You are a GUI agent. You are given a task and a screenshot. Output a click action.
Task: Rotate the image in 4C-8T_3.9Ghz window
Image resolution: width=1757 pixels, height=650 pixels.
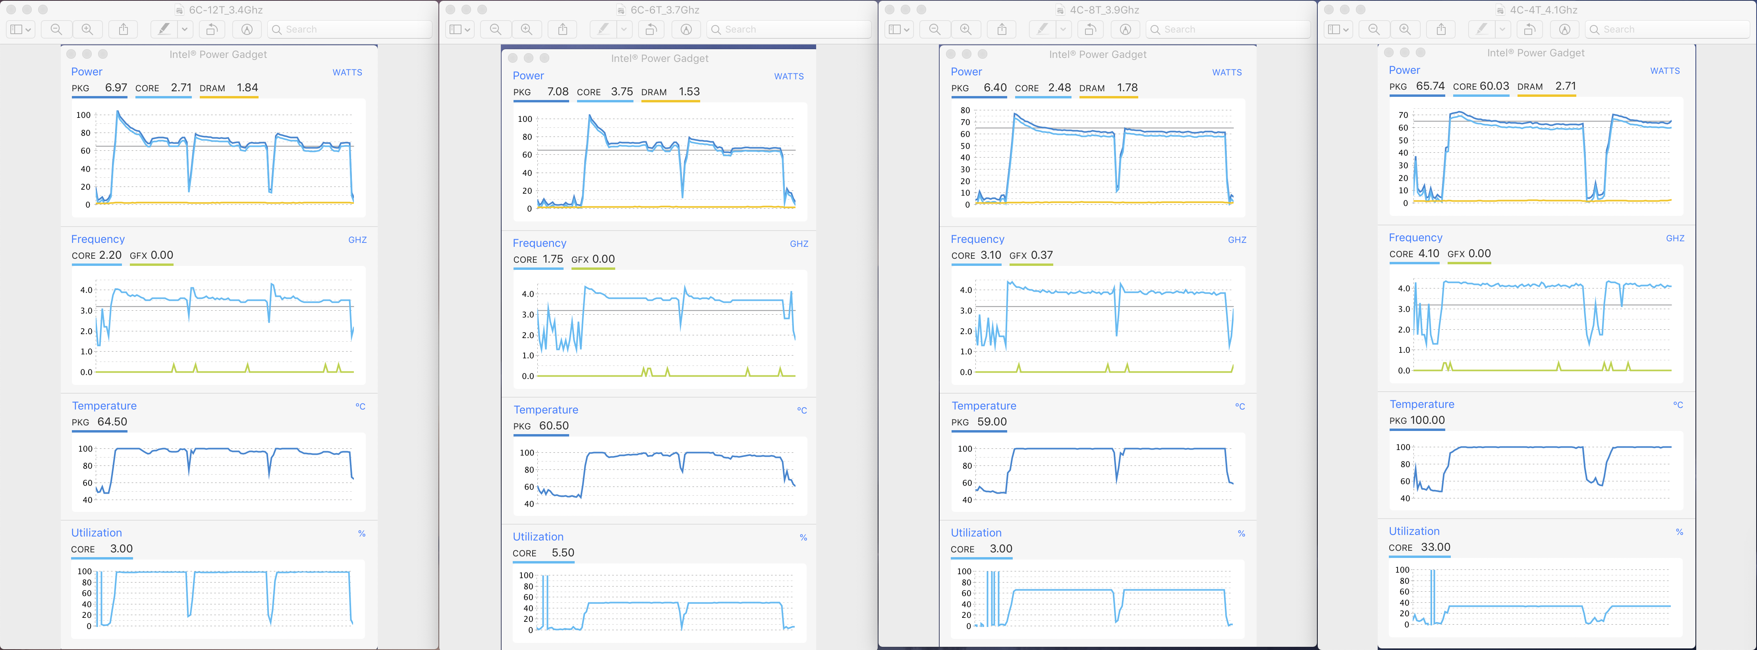(x=1091, y=29)
